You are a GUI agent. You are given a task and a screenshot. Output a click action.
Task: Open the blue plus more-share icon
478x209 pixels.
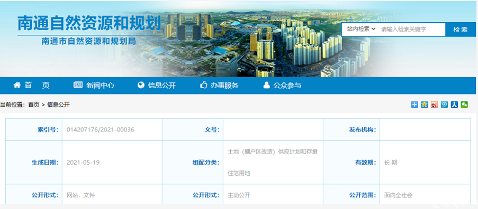tap(414, 104)
